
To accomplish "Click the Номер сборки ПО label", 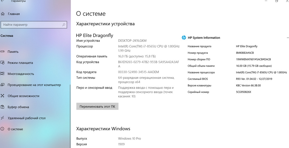I will click(x=199, y=59).
